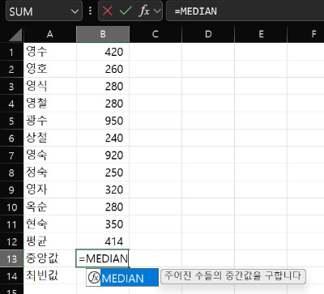324x294 pixels.
Task: Select row 9 header
Action: 11,190
